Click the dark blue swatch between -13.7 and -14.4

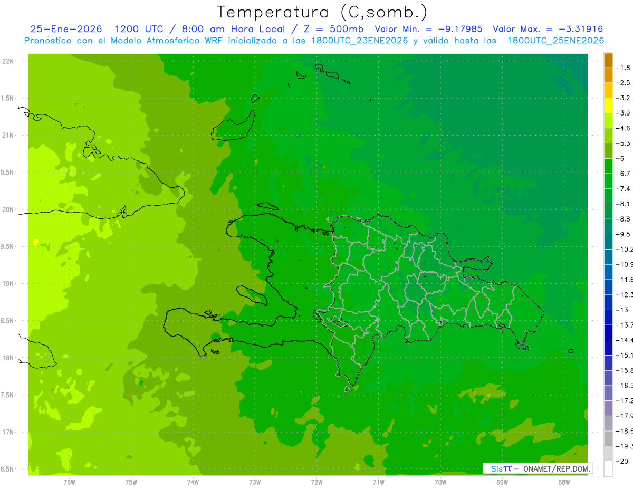pos(608,332)
